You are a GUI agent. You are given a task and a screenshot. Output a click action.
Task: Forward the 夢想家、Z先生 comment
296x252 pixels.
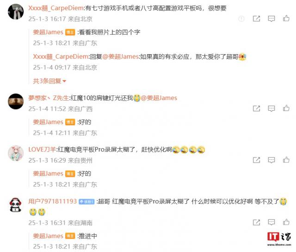pos(256,108)
